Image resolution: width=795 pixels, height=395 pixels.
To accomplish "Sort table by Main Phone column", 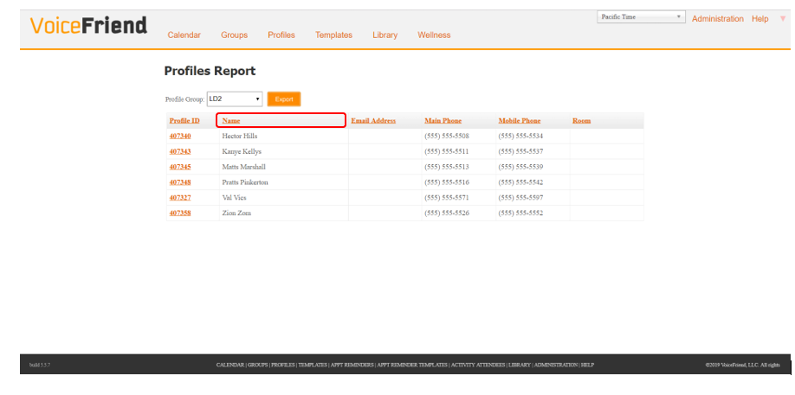I will point(443,121).
